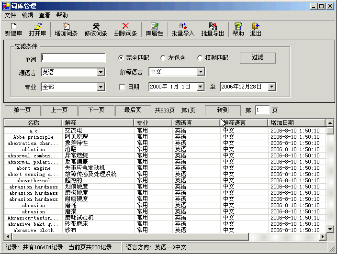
Task: Click the vertical scrollbar down arrow in the table
Action: (330, 229)
